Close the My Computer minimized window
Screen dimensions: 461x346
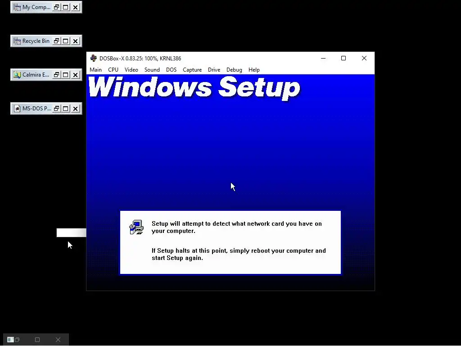(76, 7)
